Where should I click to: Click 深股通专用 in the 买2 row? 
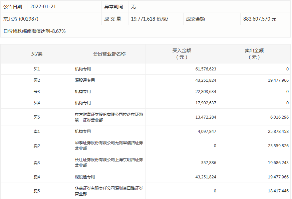click(85, 80)
